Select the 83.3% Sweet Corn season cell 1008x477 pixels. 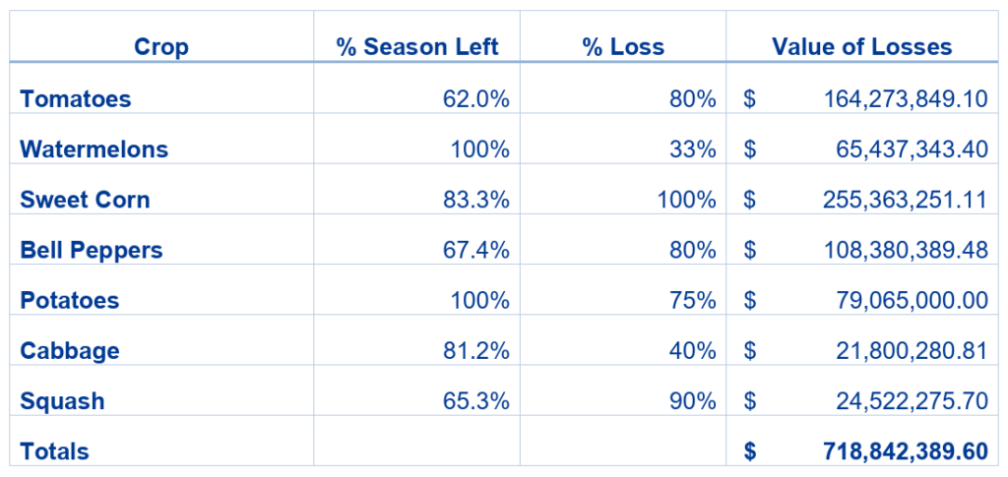coord(476,200)
